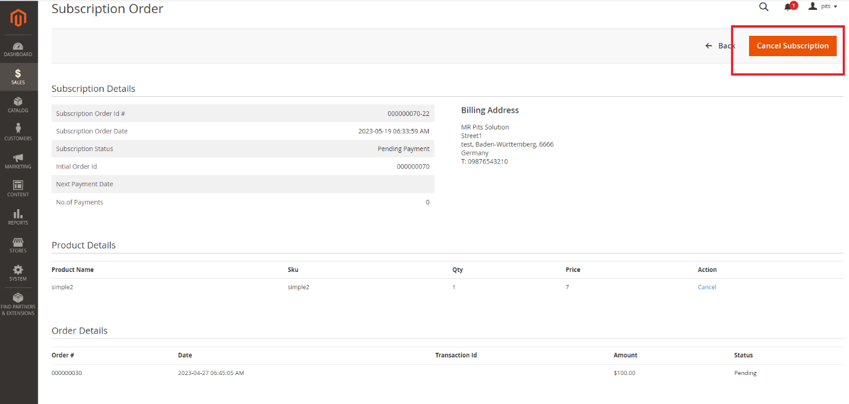Viewport: 849px width, 404px height.
Task: Click the simple2 product name
Action: point(62,287)
